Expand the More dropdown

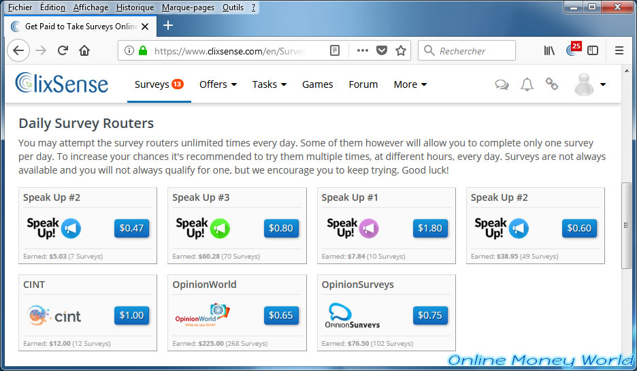(410, 84)
